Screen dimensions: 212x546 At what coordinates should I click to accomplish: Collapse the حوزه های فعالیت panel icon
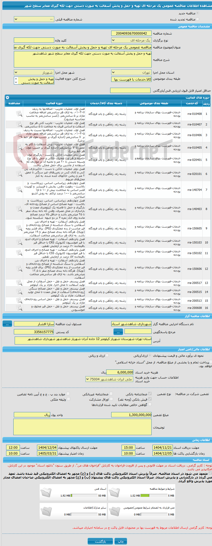[7, 98]
